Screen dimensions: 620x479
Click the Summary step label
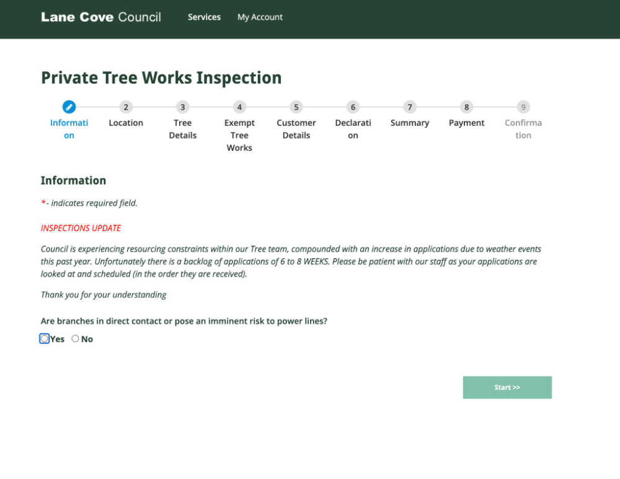[x=410, y=123]
